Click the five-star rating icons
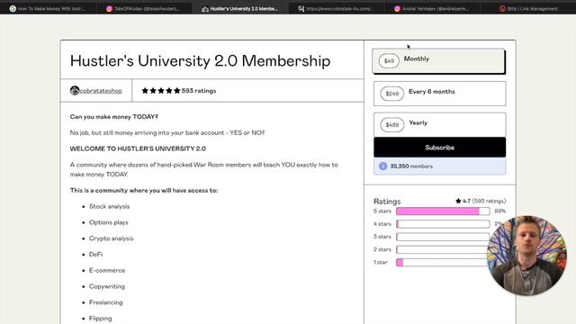This screenshot has height=324, width=576. pyautogui.click(x=161, y=91)
